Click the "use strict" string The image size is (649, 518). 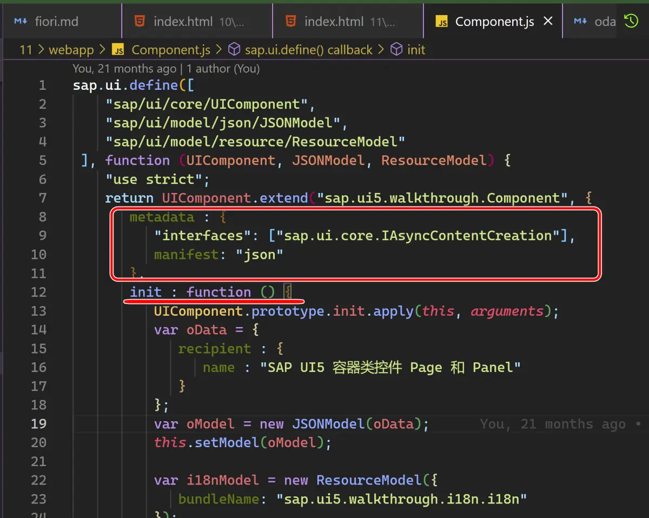[x=154, y=179]
